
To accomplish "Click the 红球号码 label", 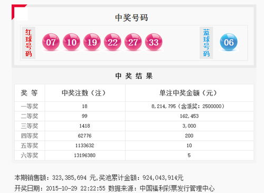I will [x=29, y=43].
